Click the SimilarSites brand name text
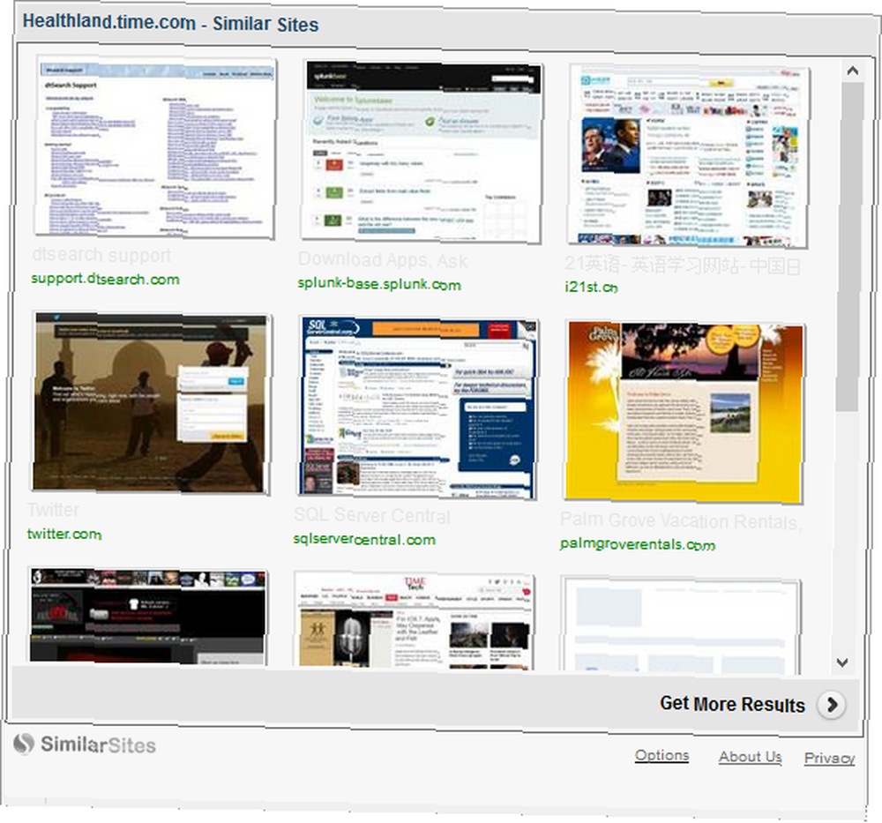This screenshot has height=823, width=882. tap(98, 744)
